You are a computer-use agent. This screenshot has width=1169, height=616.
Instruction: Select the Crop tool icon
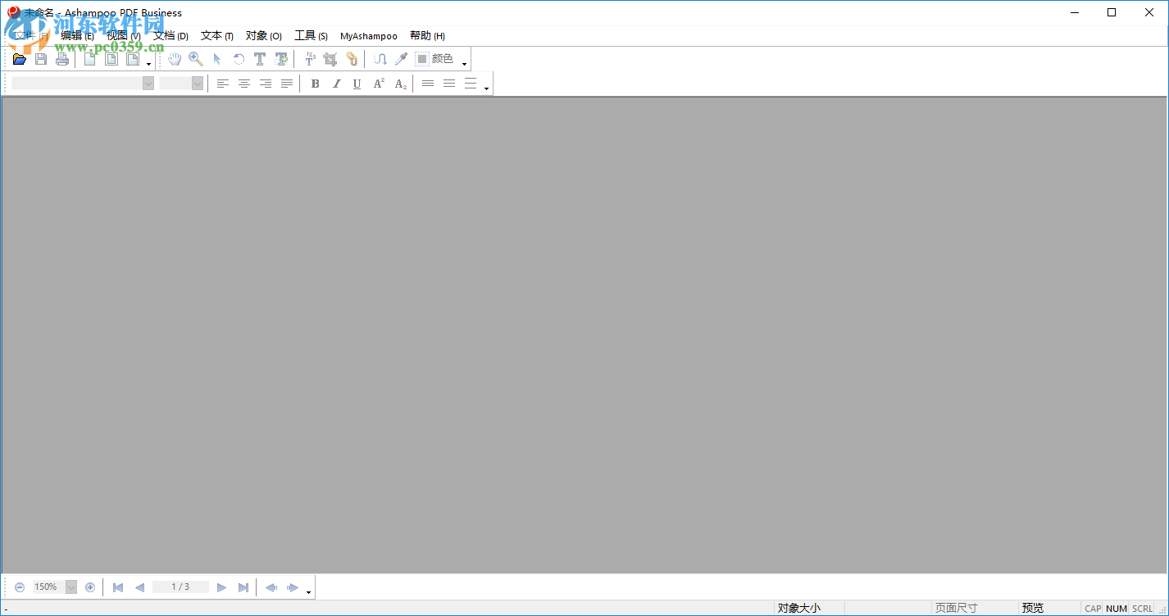[x=330, y=59]
